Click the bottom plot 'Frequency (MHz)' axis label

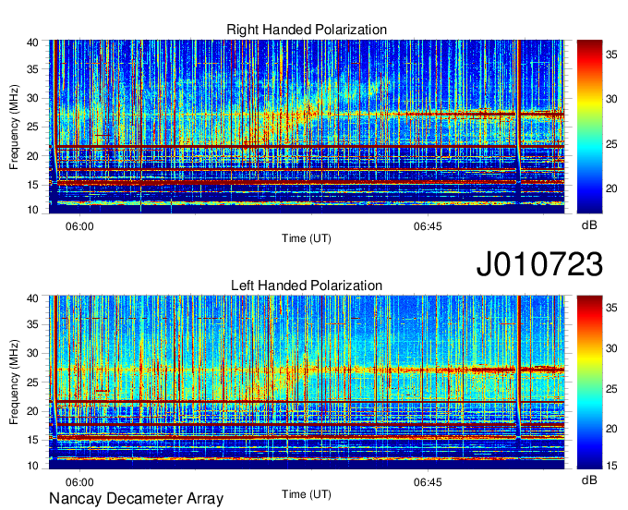point(14,382)
